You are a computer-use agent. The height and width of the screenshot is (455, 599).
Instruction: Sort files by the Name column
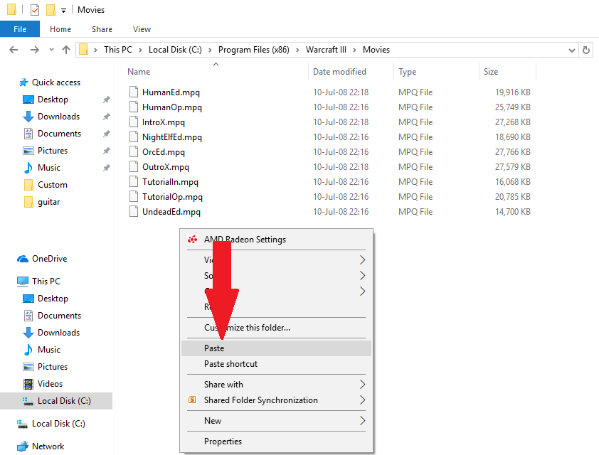[139, 72]
